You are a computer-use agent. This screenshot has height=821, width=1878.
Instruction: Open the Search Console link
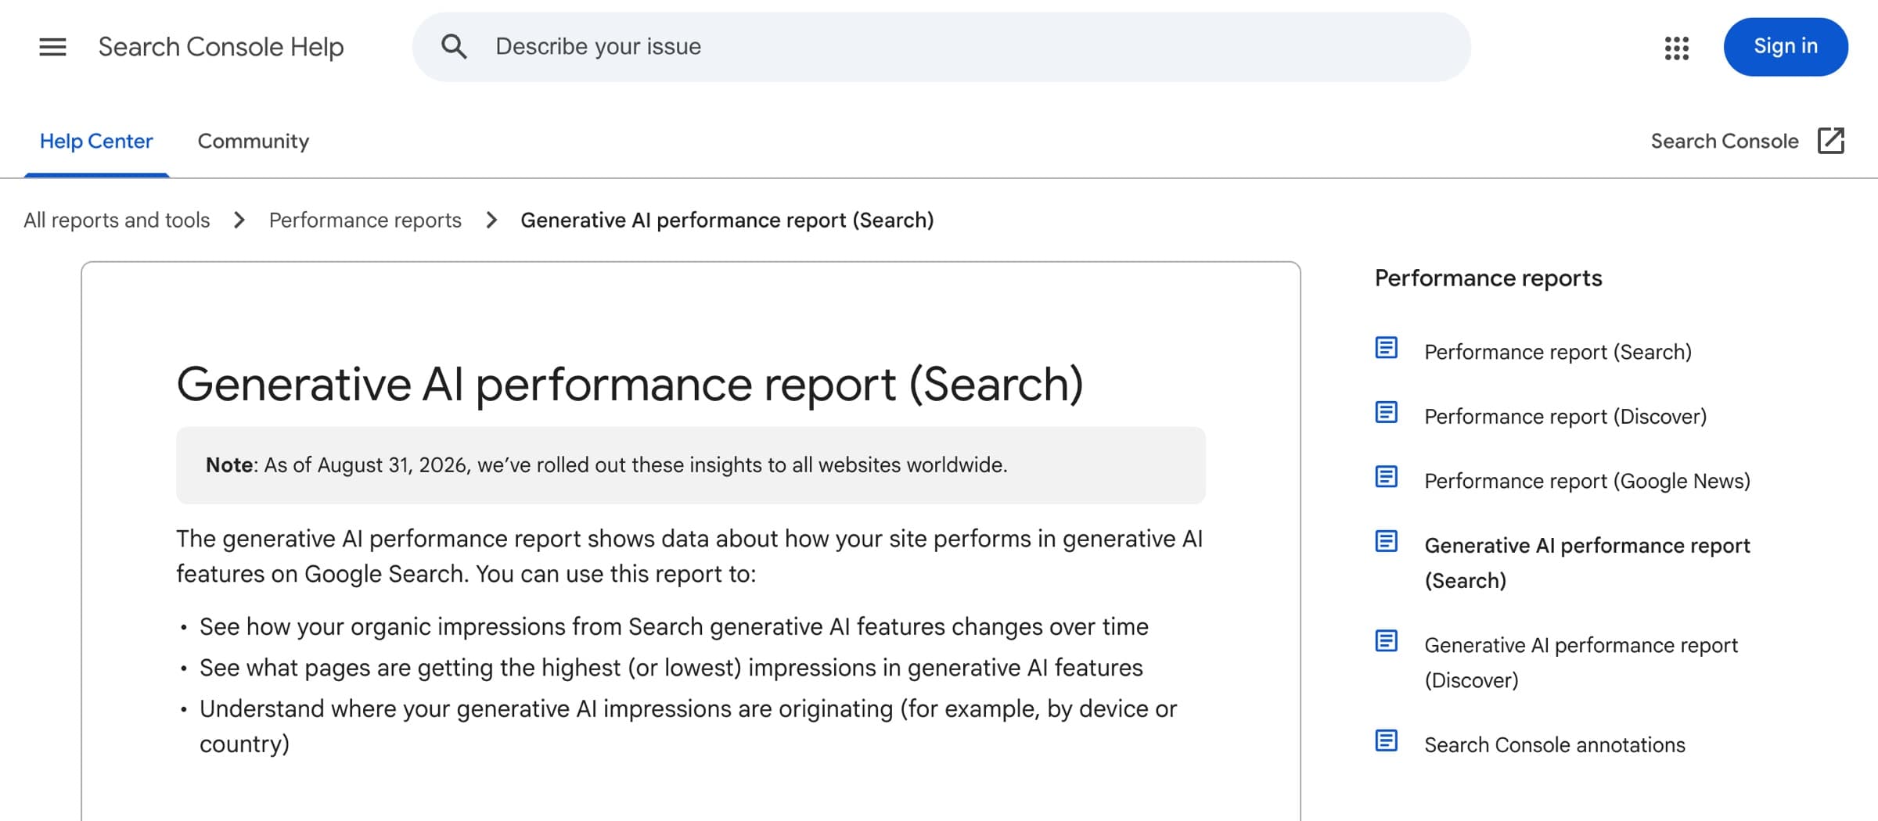1725,142
